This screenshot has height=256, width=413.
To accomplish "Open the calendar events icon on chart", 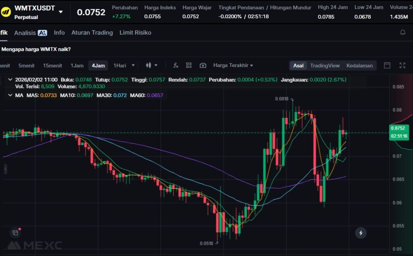I will (x=15, y=233).
